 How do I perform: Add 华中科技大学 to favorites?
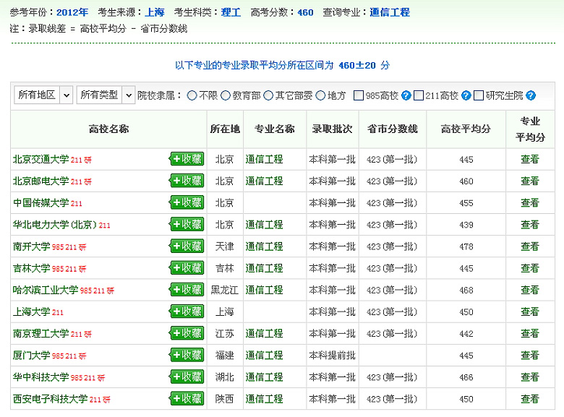coord(187,377)
